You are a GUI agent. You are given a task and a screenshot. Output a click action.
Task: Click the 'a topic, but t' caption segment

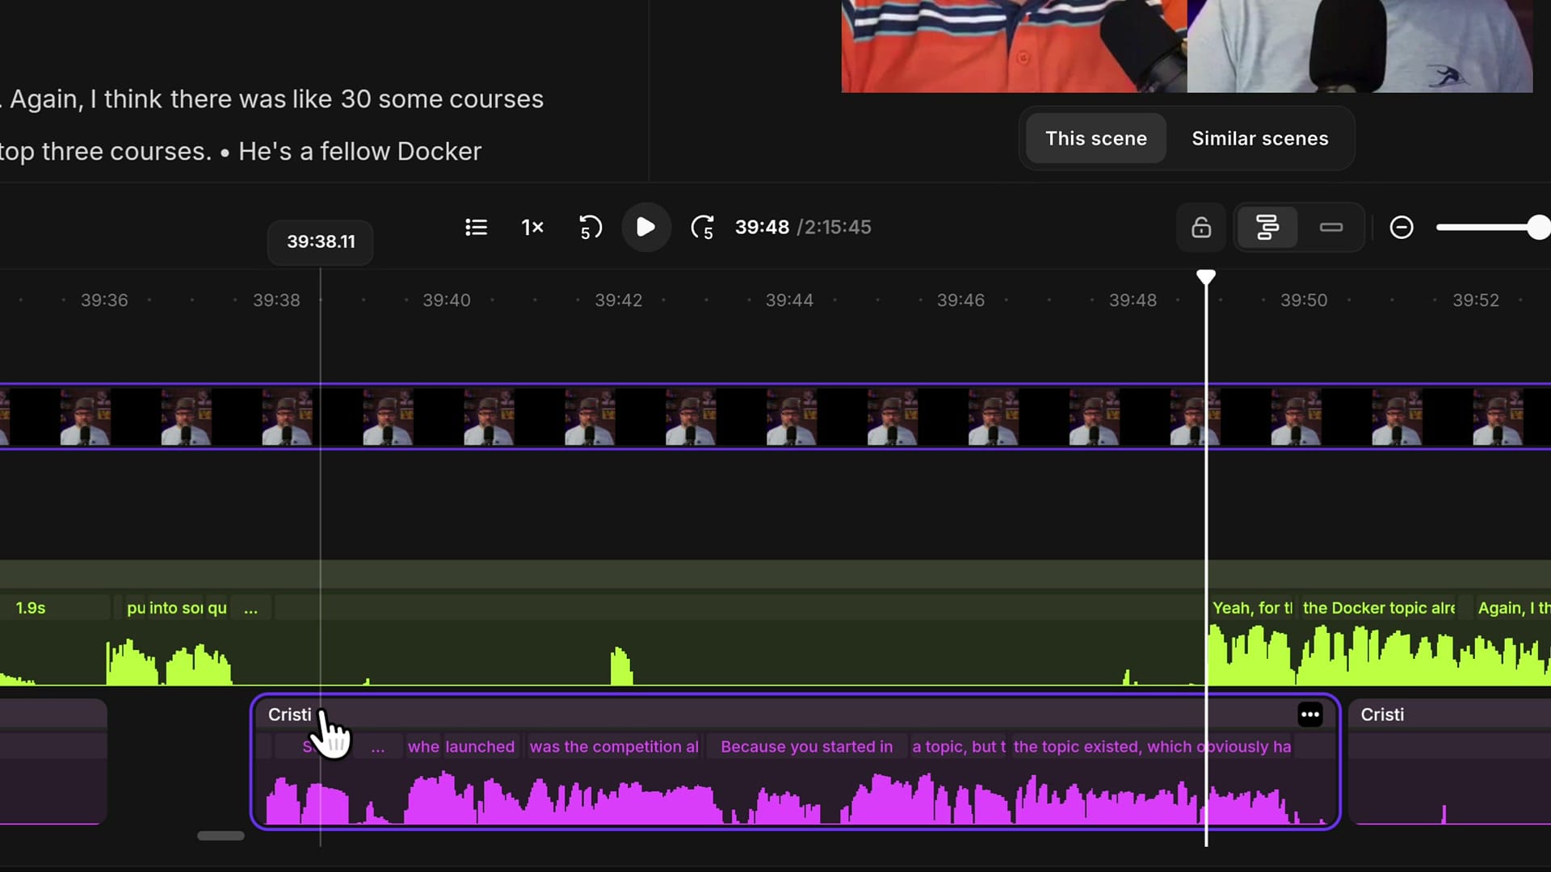coord(958,747)
